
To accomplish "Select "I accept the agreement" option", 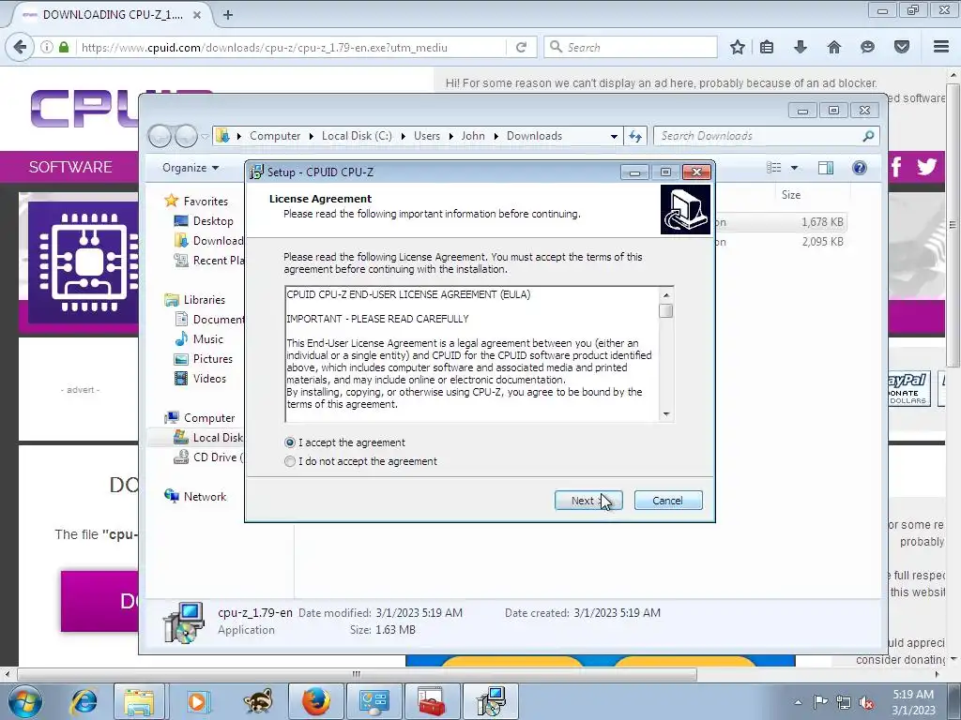I will pos(345,442).
